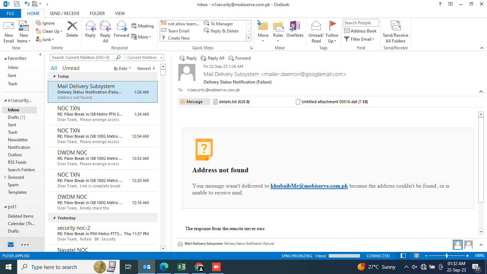Open Outlook Help question mark
Viewport: 487px width, 274px height.
click(441, 4)
